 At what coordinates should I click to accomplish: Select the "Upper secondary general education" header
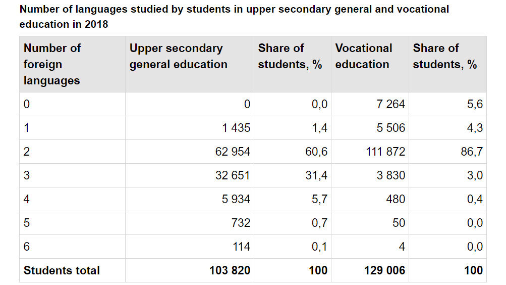pyautogui.click(x=178, y=56)
